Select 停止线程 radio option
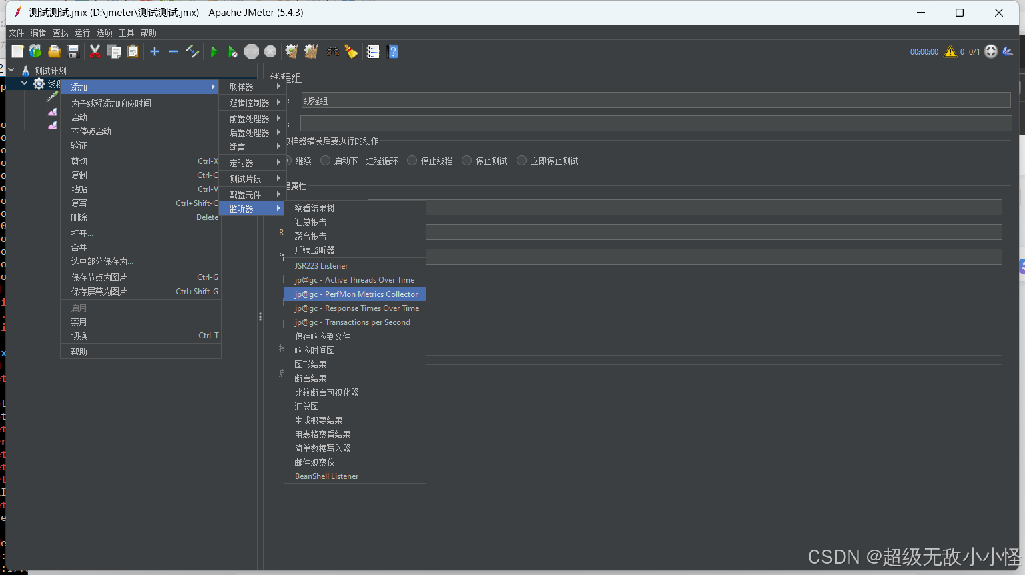 click(x=430, y=161)
